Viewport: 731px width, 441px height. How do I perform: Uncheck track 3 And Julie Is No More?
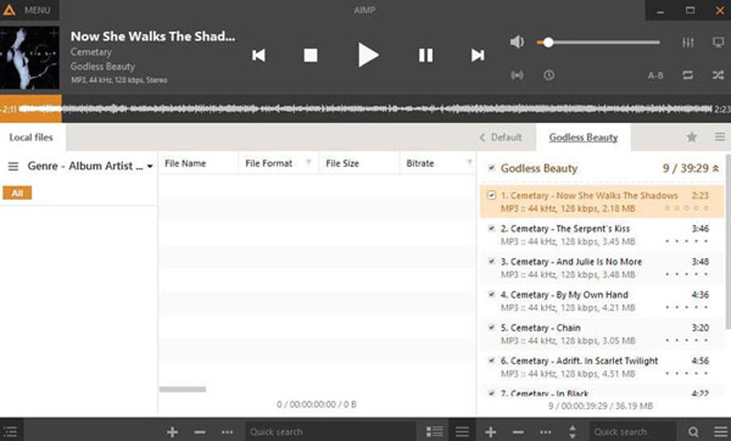coord(492,261)
